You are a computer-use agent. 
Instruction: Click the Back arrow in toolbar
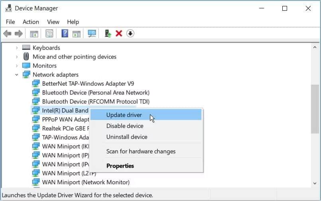click(x=7, y=34)
